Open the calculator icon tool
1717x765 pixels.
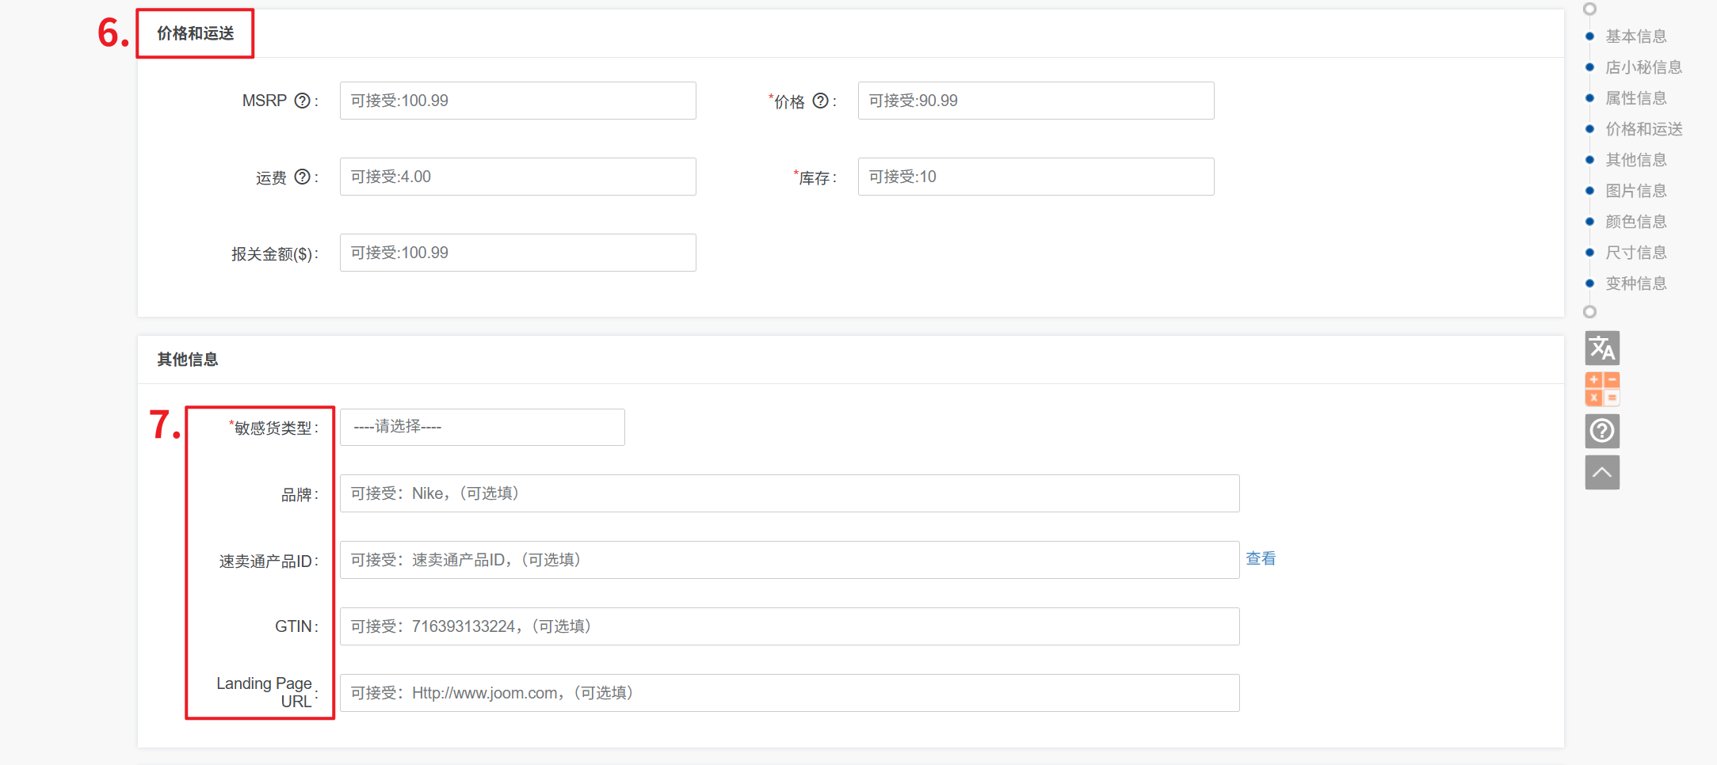(x=1601, y=390)
